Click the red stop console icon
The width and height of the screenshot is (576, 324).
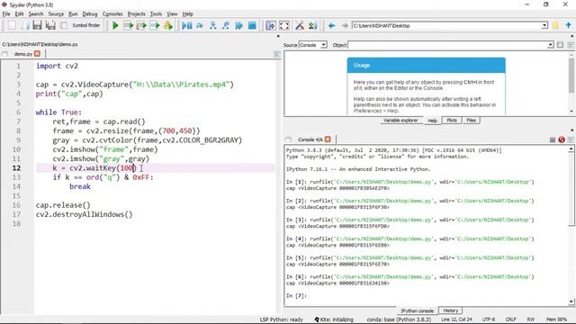point(562,139)
